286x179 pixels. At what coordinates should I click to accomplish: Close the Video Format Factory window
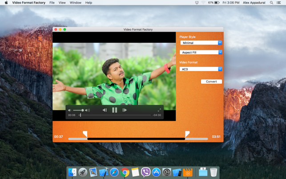click(56, 29)
